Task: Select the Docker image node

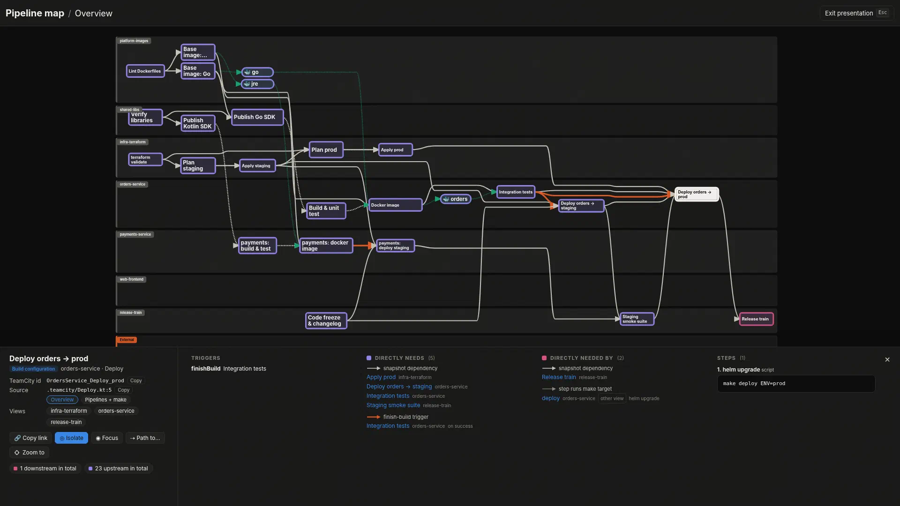Action: tap(395, 205)
